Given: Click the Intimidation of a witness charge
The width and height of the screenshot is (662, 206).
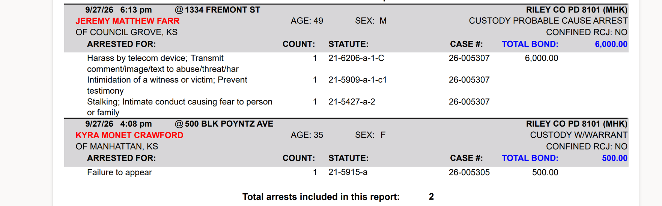Looking at the screenshot, I should coord(167,85).
